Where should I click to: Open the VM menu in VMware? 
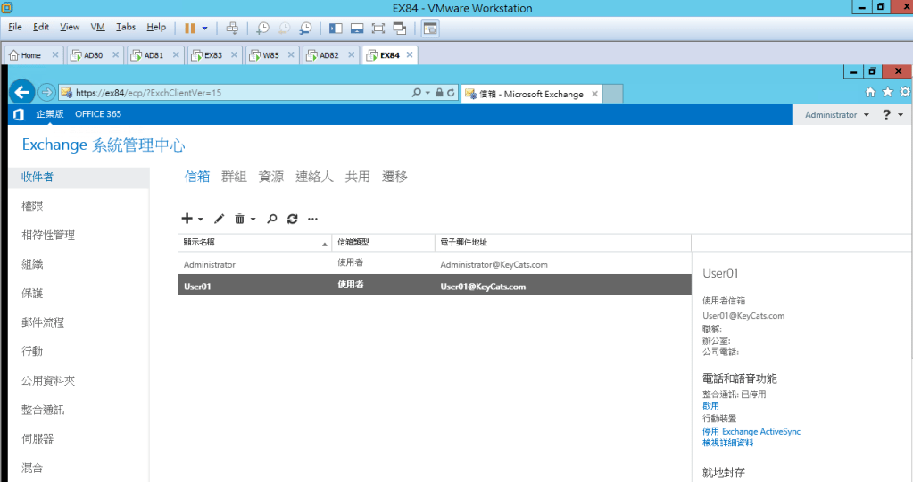pyautogui.click(x=97, y=28)
